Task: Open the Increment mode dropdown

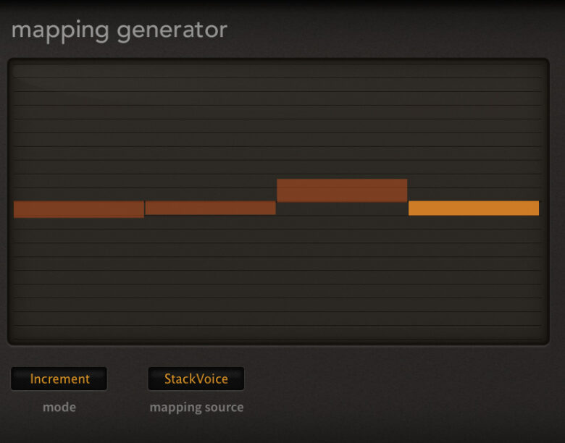Action: click(59, 379)
